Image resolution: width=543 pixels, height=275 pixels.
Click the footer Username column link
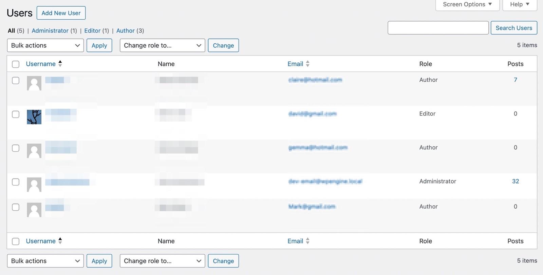coord(41,241)
